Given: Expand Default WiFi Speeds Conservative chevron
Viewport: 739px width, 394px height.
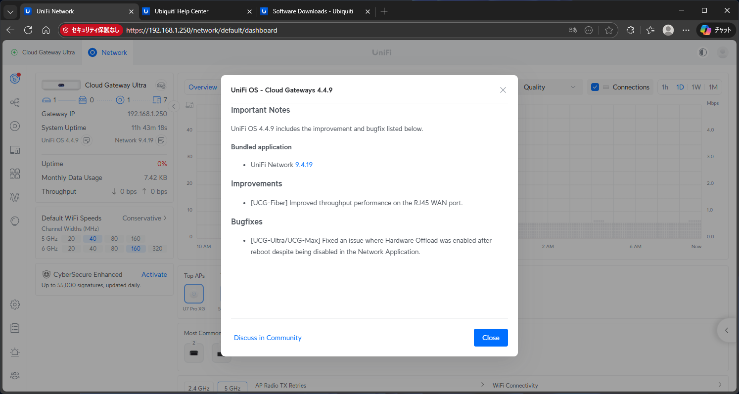Looking at the screenshot, I should pos(165,218).
